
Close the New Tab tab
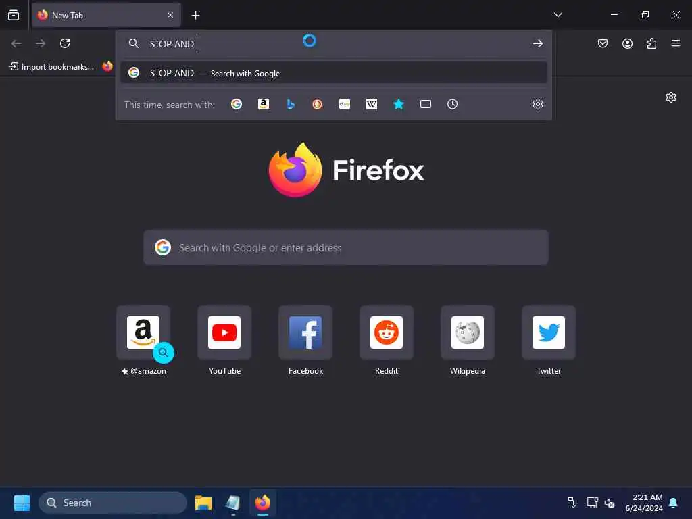[170, 15]
